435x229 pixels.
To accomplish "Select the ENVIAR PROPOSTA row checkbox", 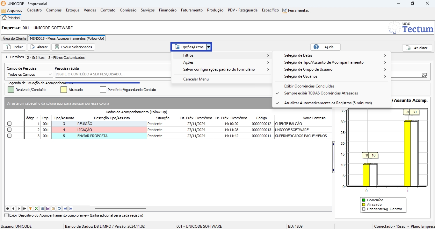I will click(x=9, y=136).
